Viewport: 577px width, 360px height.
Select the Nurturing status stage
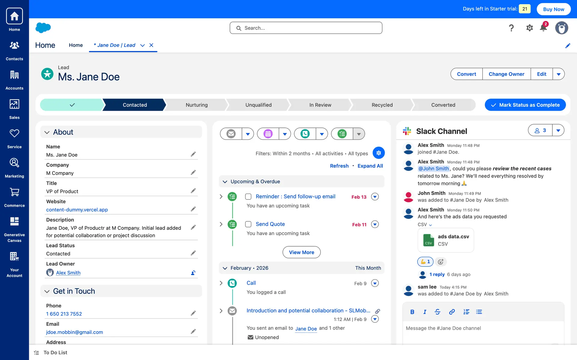(x=197, y=105)
